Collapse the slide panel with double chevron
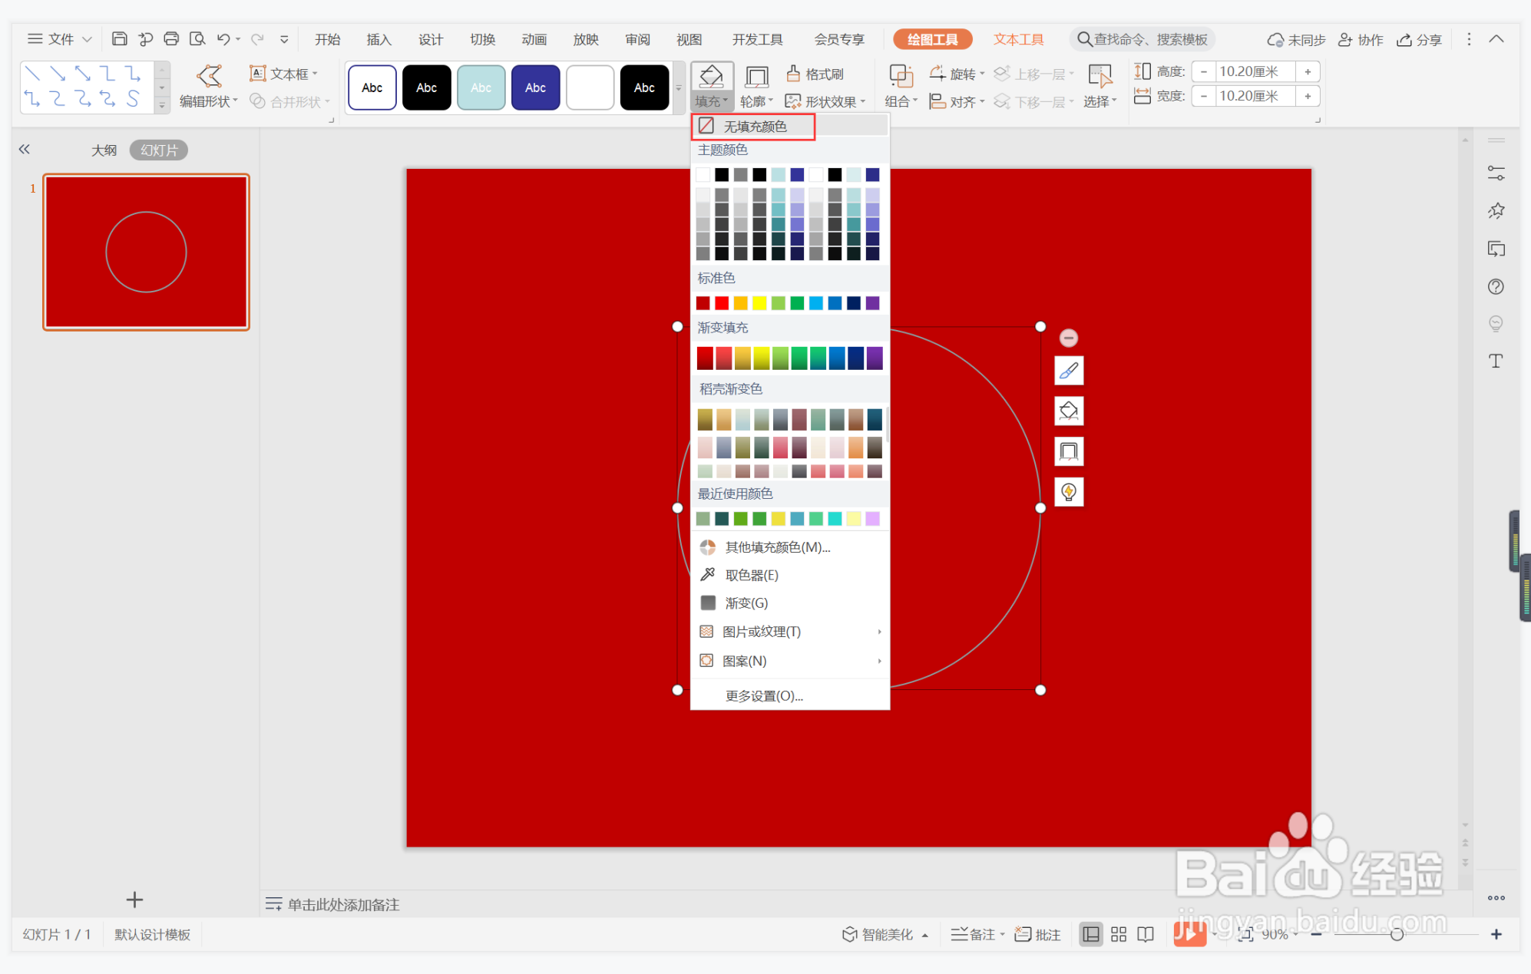Viewport: 1531px width, 974px height. tap(25, 149)
